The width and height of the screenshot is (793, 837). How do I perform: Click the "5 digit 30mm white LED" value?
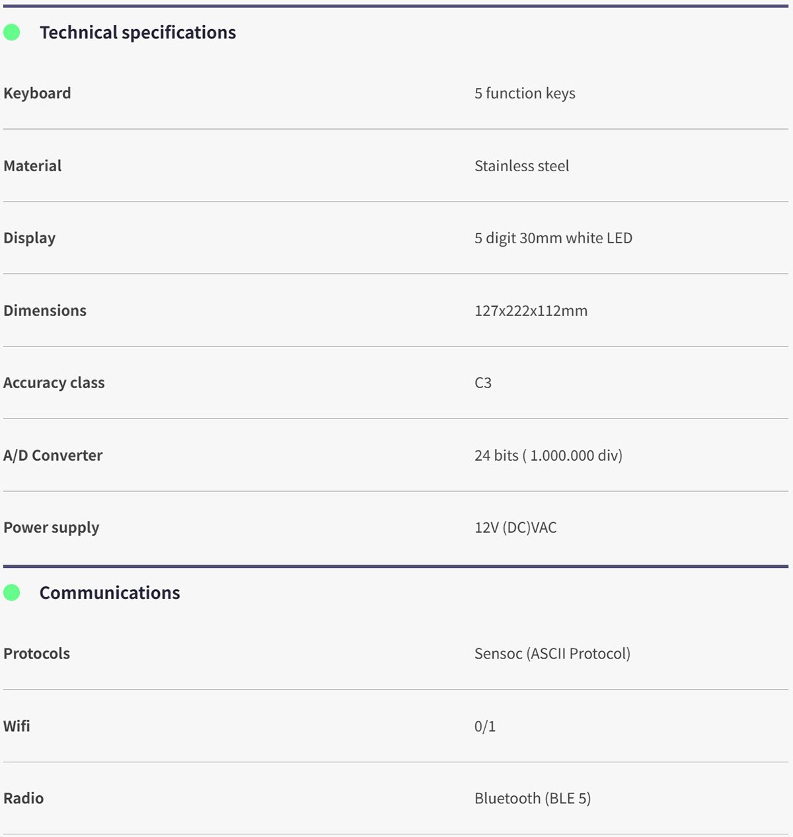(x=553, y=238)
